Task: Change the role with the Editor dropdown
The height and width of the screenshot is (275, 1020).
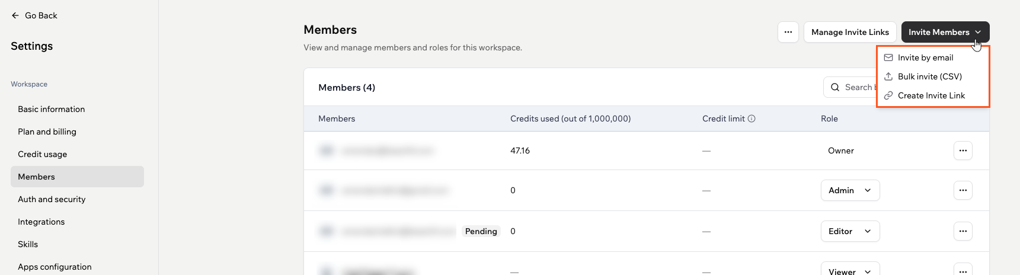Action: (x=850, y=231)
